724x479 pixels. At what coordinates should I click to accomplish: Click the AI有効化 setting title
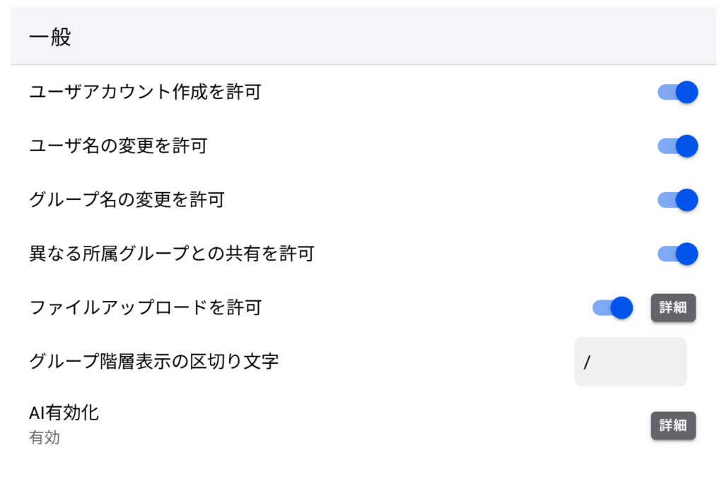64,413
